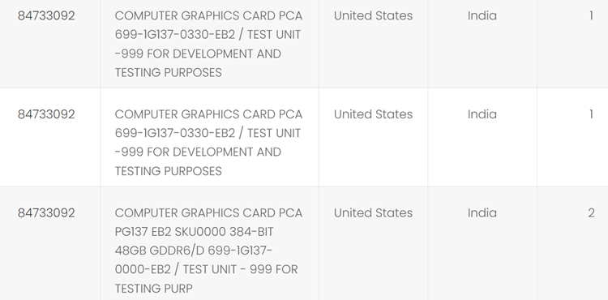Click 'TESTING PURPOSES' text in second row
This screenshot has height=300, width=608.
169,171
